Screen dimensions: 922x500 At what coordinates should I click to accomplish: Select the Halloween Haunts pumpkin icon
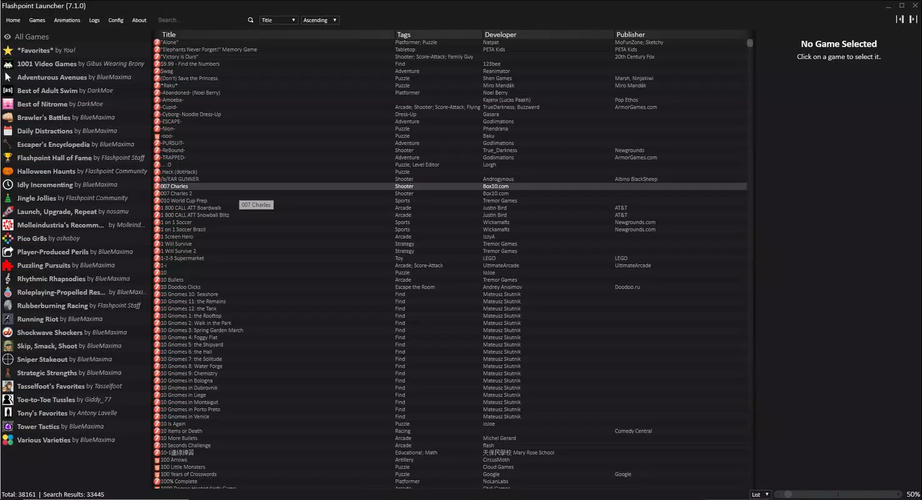coord(7,171)
